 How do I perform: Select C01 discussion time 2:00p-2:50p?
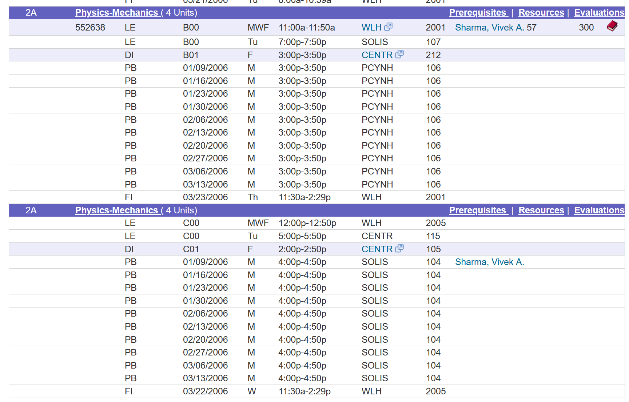pyautogui.click(x=302, y=249)
